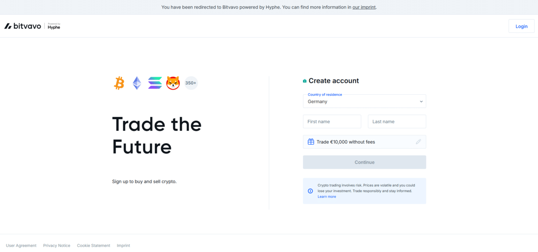Open the Cookie Statement footer link
538x252 pixels.
[93, 246]
